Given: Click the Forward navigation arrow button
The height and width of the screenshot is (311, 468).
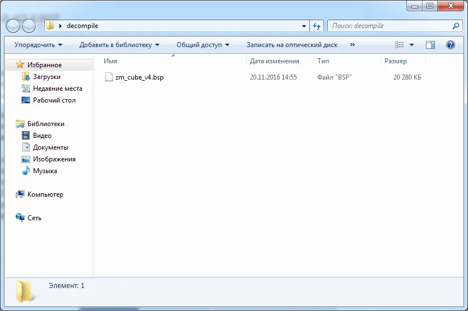Looking at the screenshot, I should tap(29, 26).
